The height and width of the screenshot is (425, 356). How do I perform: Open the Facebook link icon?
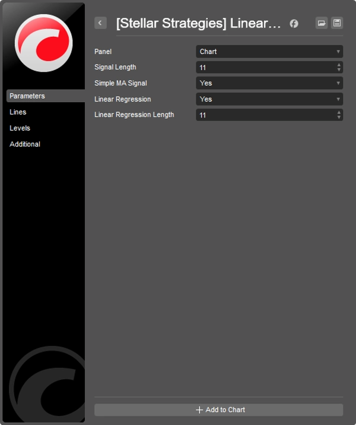(294, 24)
